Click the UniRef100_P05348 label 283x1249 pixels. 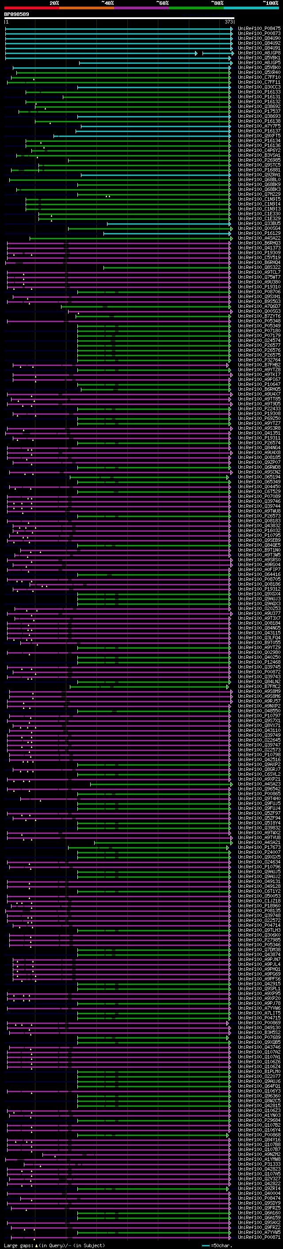[x=259, y=321]
